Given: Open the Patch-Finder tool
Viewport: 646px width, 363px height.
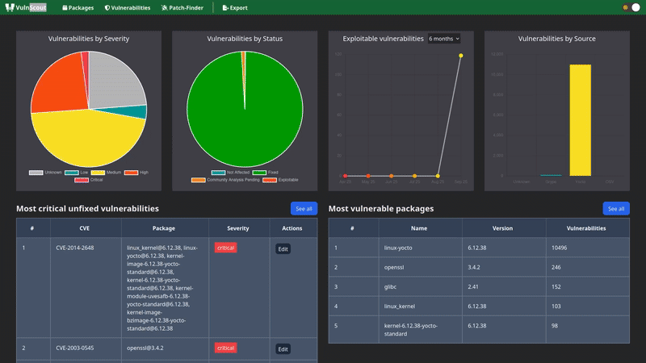Looking at the screenshot, I should [183, 7].
